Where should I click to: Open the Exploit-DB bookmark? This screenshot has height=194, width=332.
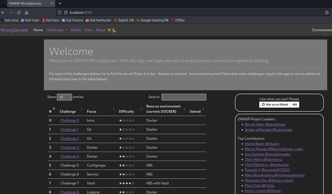coord(124,20)
